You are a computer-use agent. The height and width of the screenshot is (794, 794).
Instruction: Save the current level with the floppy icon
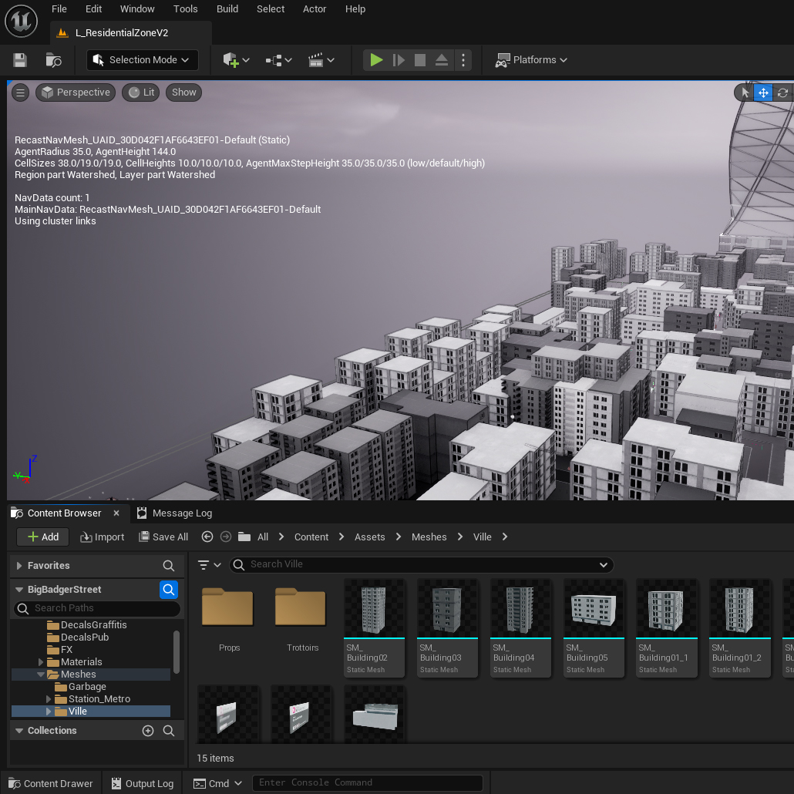point(20,60)
